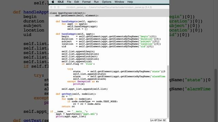Click the 'return rc' line
218x122 pixels.
click(68, 106)
